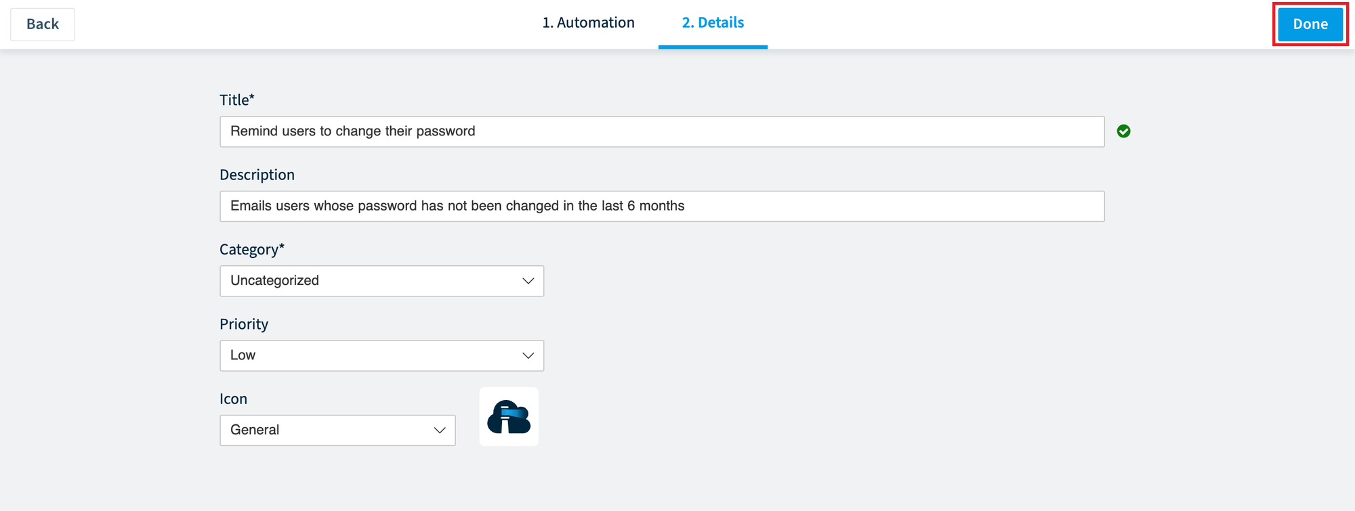Select the 2. Details tab
The width and height of the screenshot is (1355, 511).
pyautogui.click(x=713, y=23)
